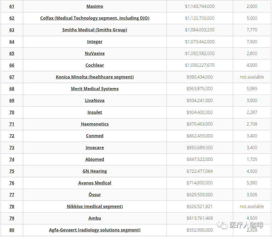Open Smiths Medical (Smiths Group) link
Viewport: 272px width, 237px height.
pyautogui.click(x=95, y=30)
